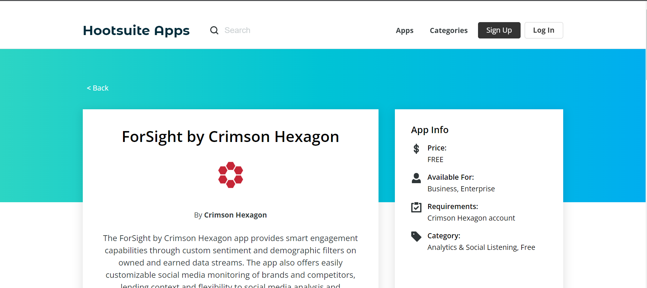Click the App Info heading
The height and width of the screenshot is (288, 647).
coord(430,130)
